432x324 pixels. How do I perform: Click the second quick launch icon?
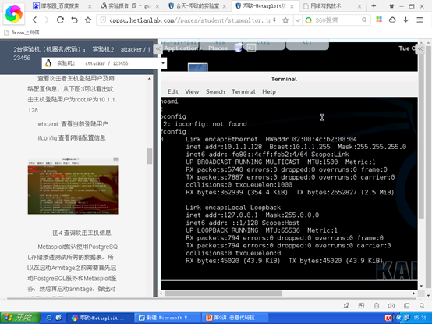pyautogui.click(x=58, y=318)
